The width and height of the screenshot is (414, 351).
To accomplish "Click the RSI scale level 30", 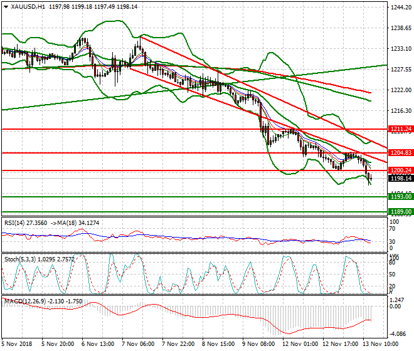I will coord(392,241).
